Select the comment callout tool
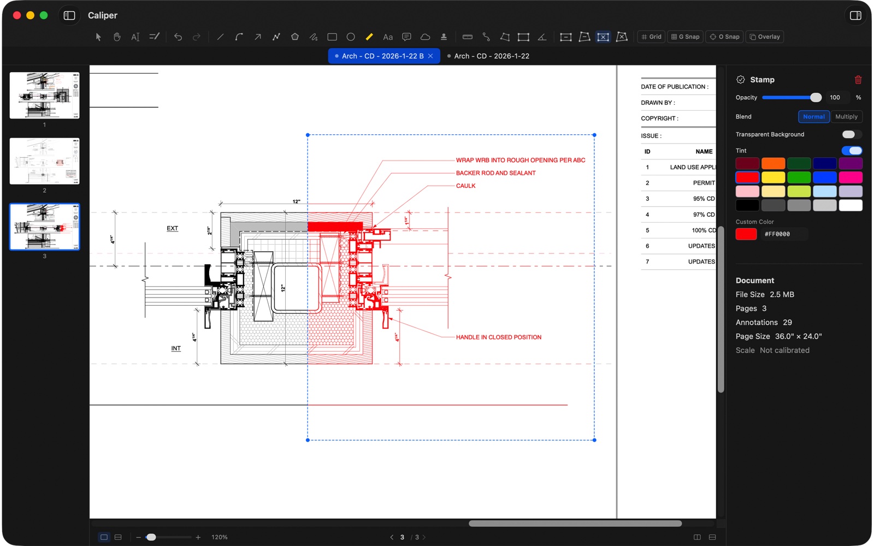Screen dimensions: 874x546 pyautogui.click(x=406, y=37)
